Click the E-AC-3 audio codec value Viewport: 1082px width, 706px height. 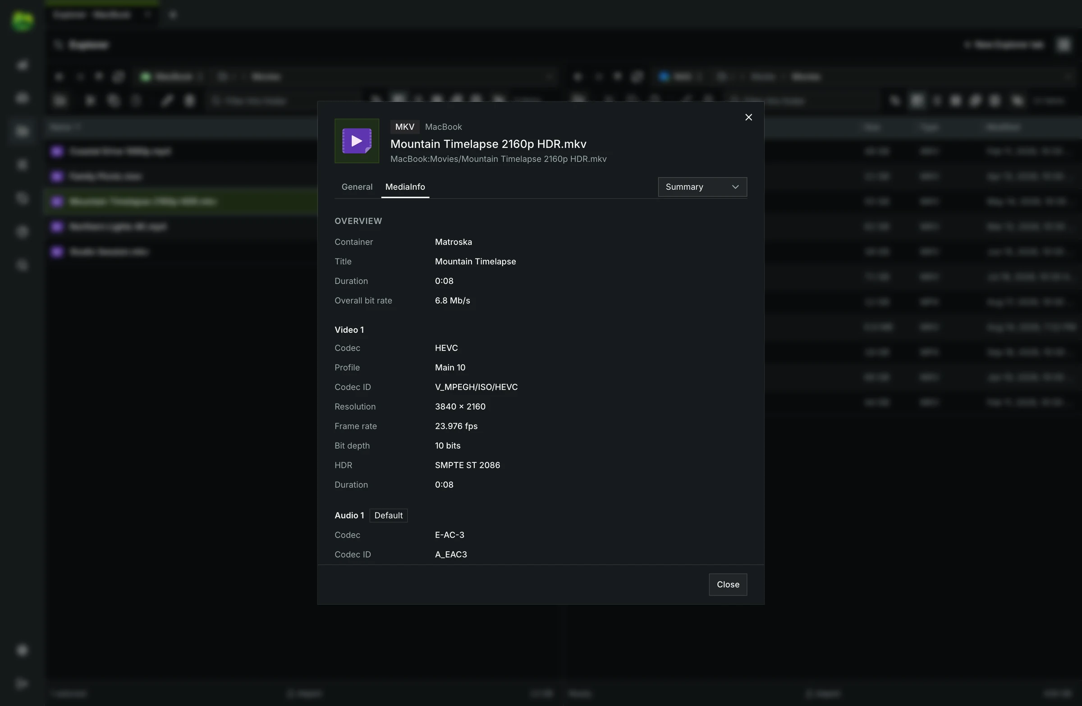[449, 535]
